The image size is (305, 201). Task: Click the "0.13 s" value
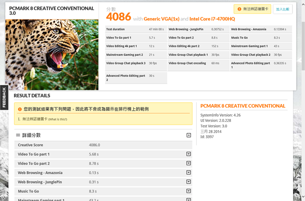pyautogui.click(x=94, y=173)
